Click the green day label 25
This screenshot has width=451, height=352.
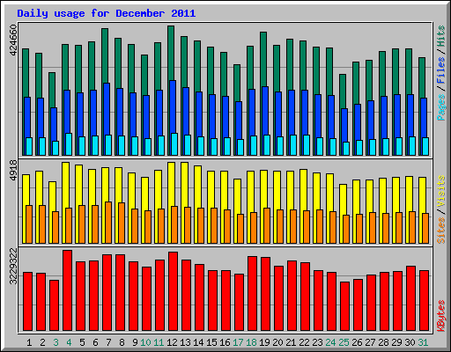(344, 342)
